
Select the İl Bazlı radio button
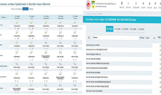140,37
